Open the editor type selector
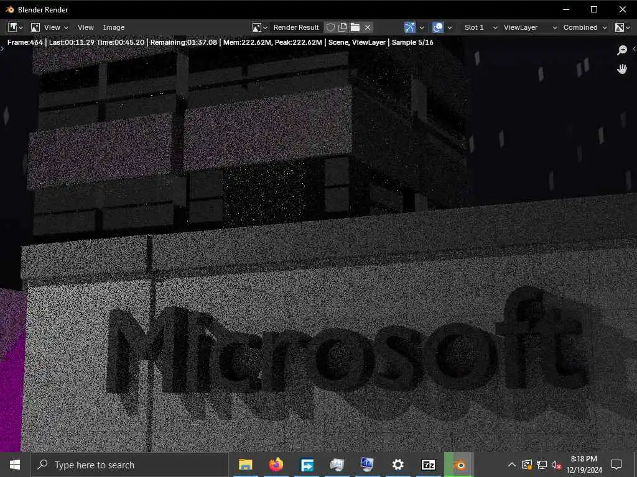Viewport: 637px width, 477px height. tap(15, 27)
